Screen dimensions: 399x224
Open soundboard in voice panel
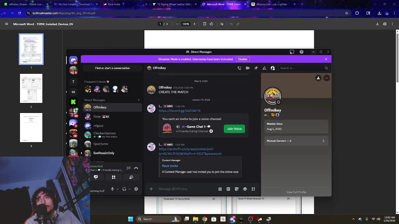[131, 177]
